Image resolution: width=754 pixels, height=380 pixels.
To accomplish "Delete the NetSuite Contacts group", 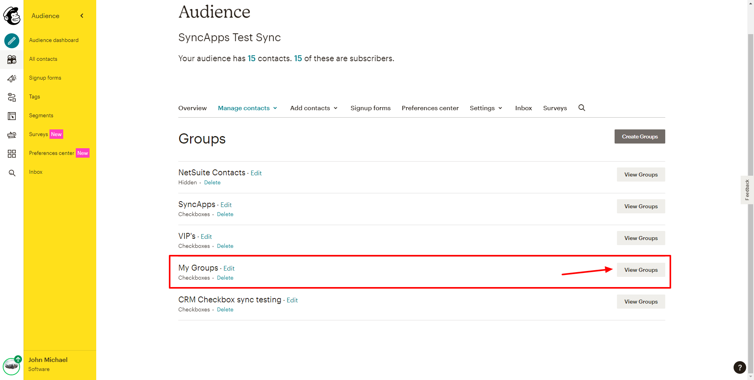I will coord(212,182).
